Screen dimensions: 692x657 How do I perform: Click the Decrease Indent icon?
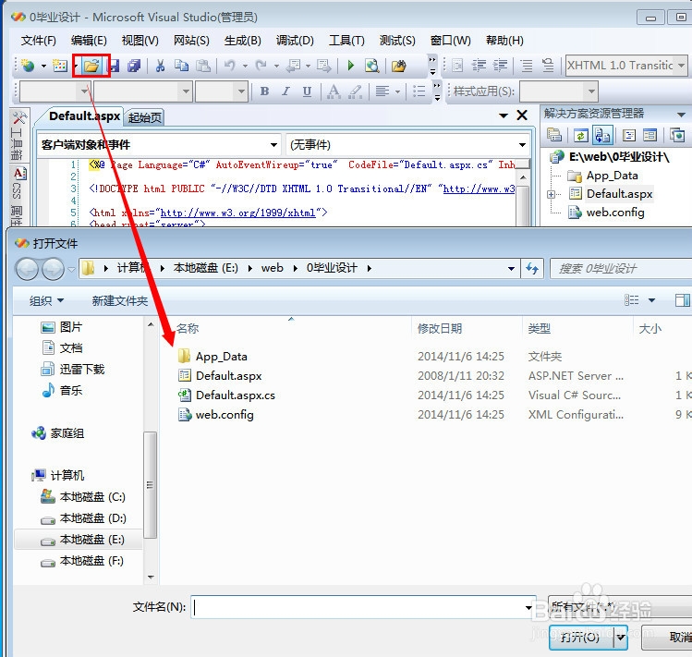pyautogui.click(x=479, y=66)
